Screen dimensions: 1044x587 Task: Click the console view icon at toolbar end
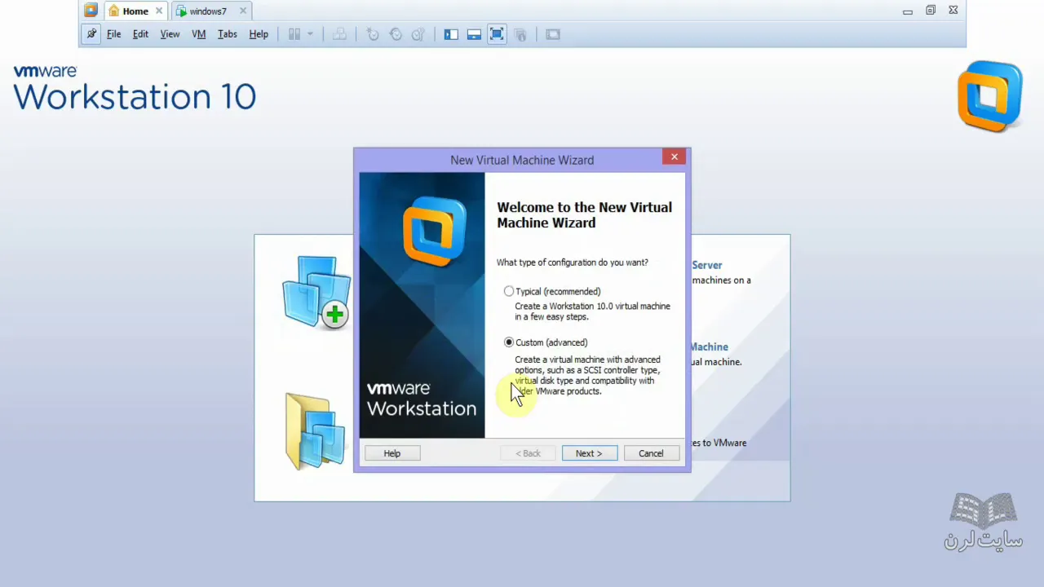[x=553, y=34]
